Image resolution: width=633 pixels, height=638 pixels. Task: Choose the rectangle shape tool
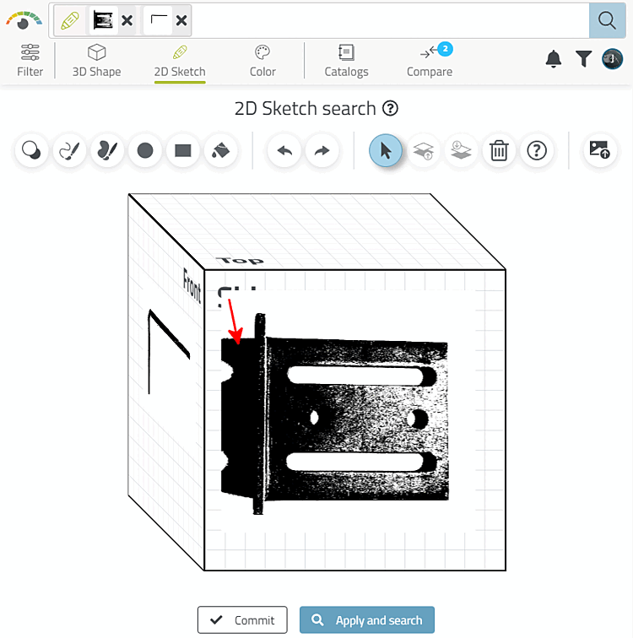[x=182, y=151]
